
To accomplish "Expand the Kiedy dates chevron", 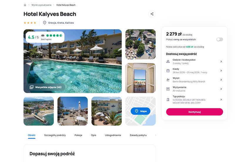I will point(221,71).
